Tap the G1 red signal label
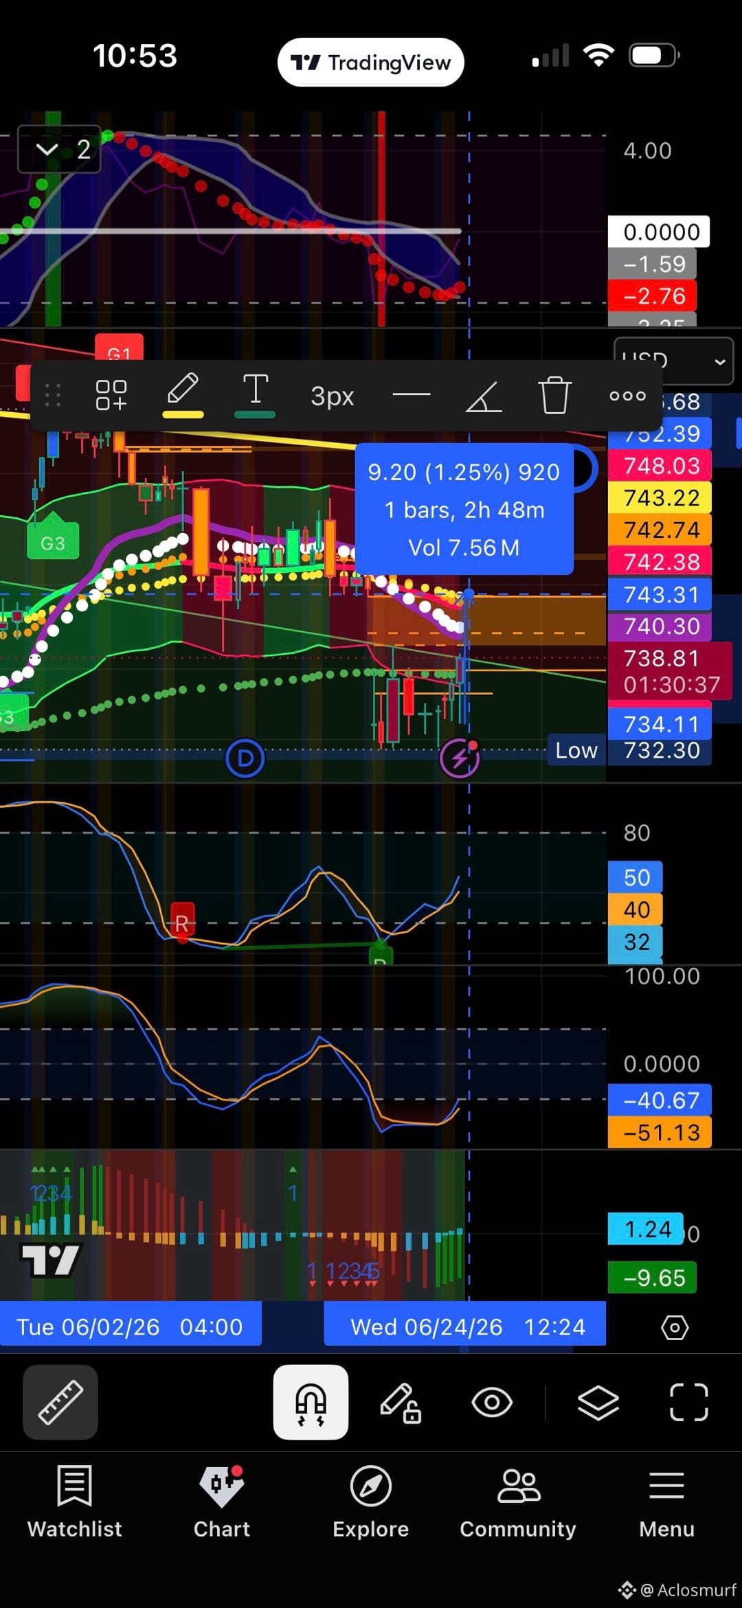 (119, 347)
